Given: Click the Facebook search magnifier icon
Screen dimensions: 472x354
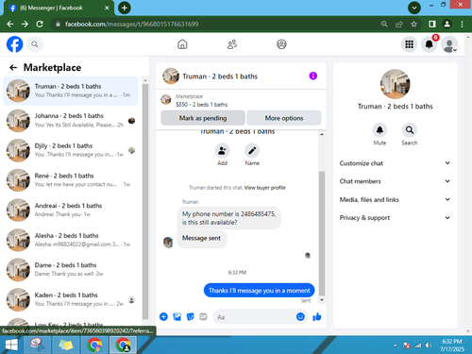Looking at the screenshot, I should pos(35,44).
